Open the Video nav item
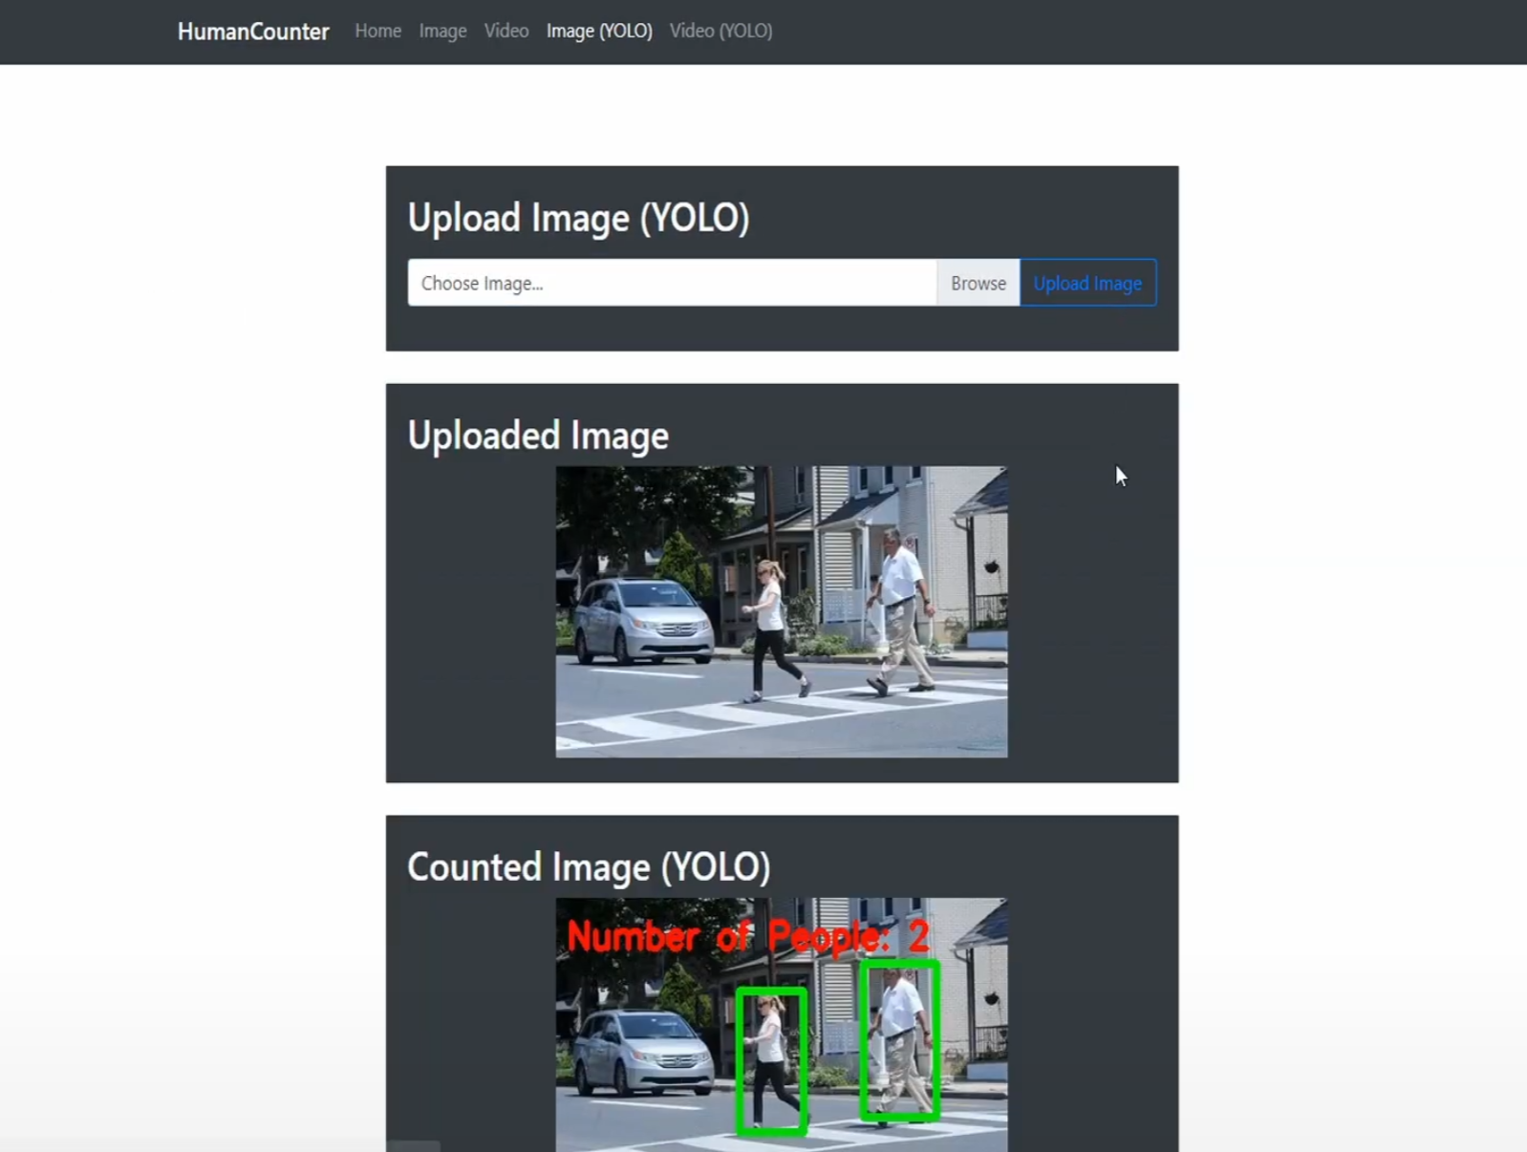This screenshot has width=1527, height=1152. pyautogui.click(x=506, y=31)
